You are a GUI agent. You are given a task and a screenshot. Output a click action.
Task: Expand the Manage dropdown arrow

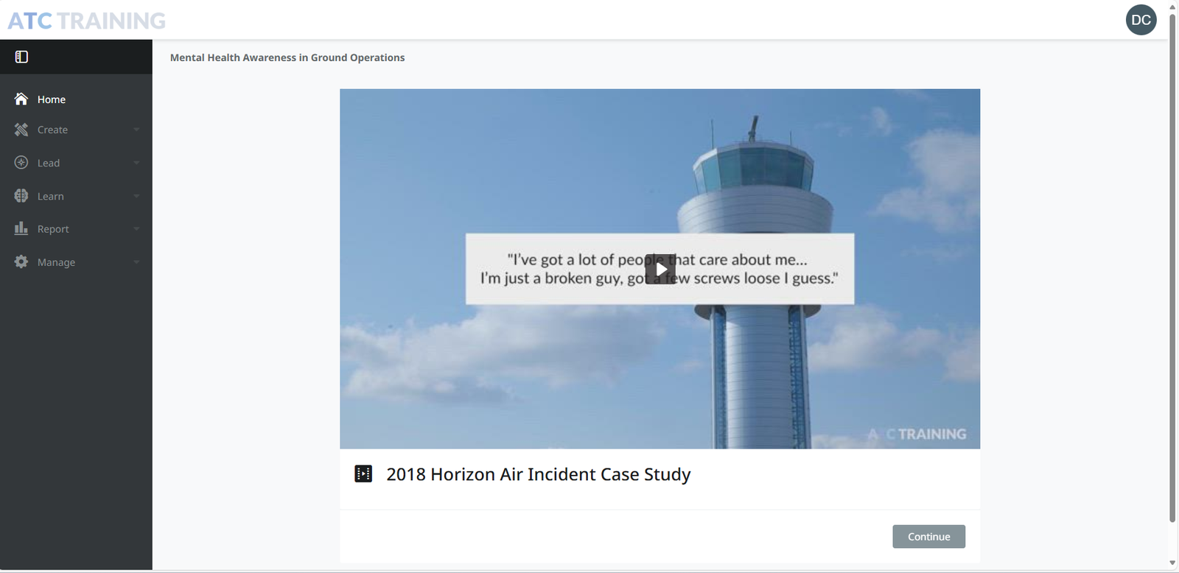point(136,262)
